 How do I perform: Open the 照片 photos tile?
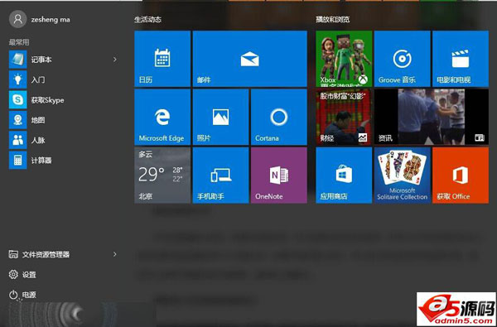click(220, 117)
